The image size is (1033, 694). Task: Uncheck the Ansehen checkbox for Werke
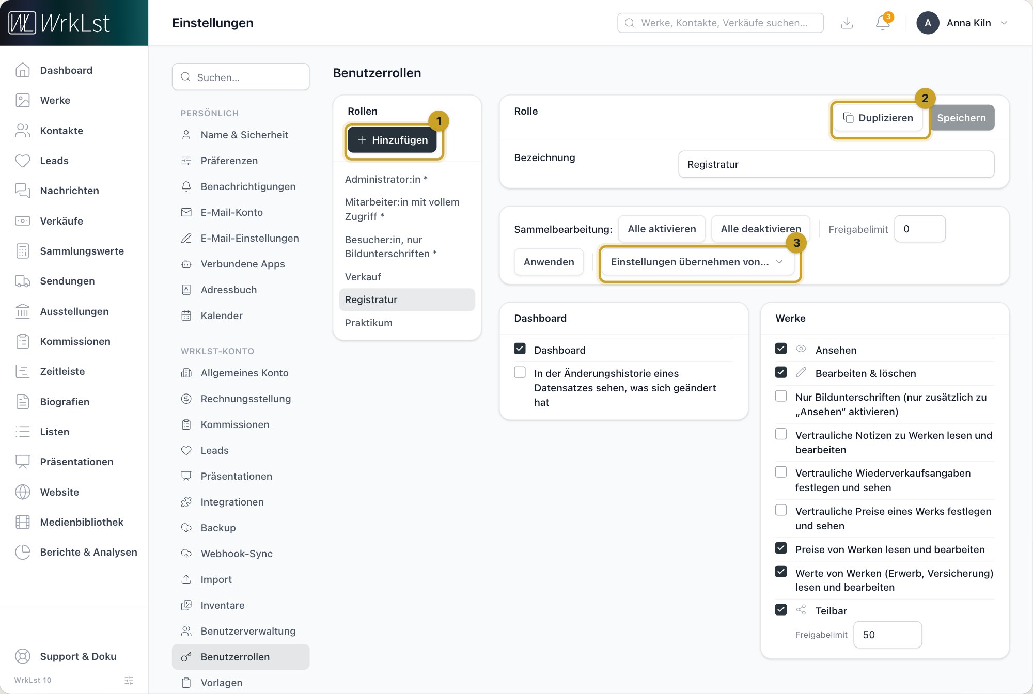pyautogui.click(x=781, y=349)
